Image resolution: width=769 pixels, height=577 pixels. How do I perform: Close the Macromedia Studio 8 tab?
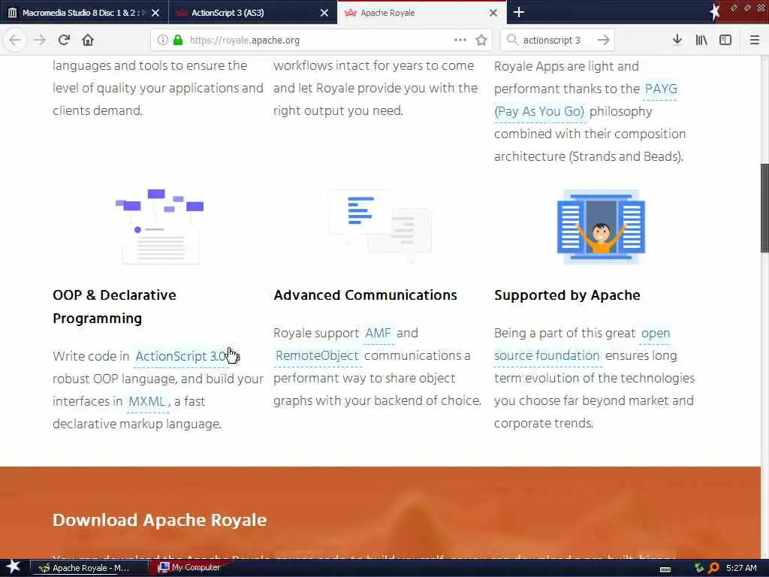click(155, 13)
